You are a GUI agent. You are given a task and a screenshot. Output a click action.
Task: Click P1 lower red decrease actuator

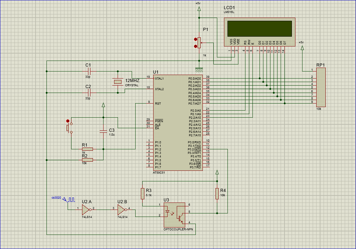tap(195, 46)
